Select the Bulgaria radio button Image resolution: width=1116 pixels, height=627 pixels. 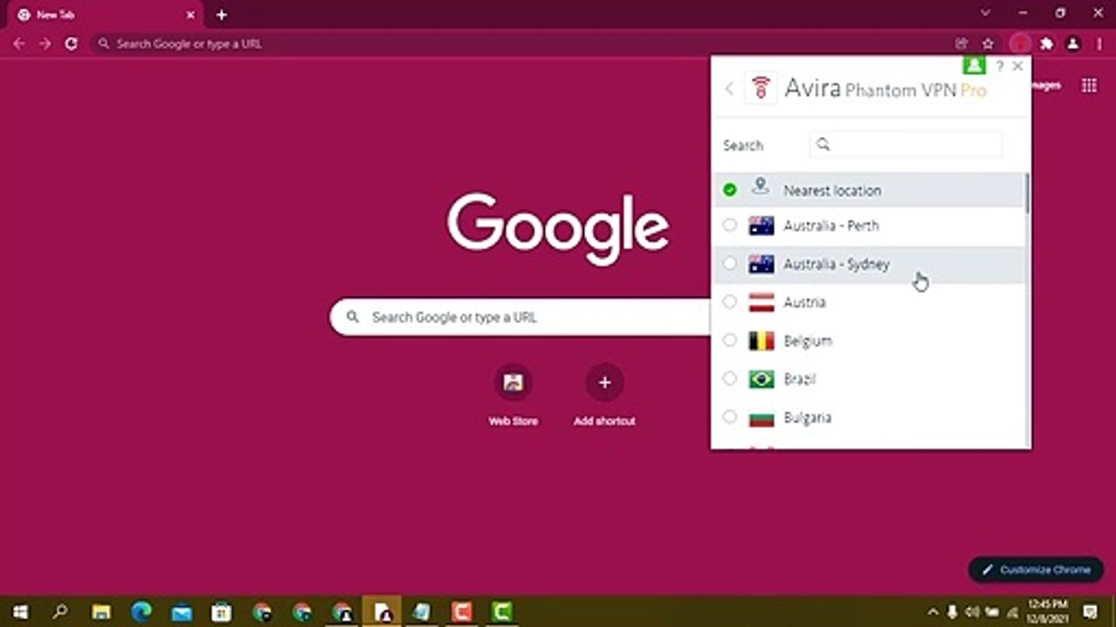(x=730, y=417)
